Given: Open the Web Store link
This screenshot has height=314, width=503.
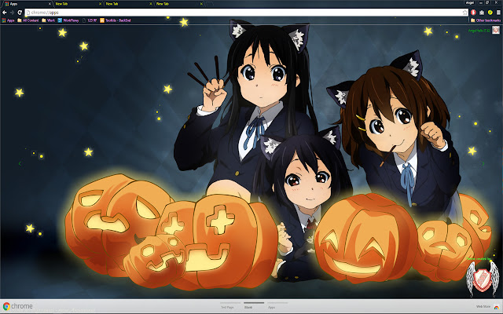Looking at the screenshot, I should click(483, 307).
